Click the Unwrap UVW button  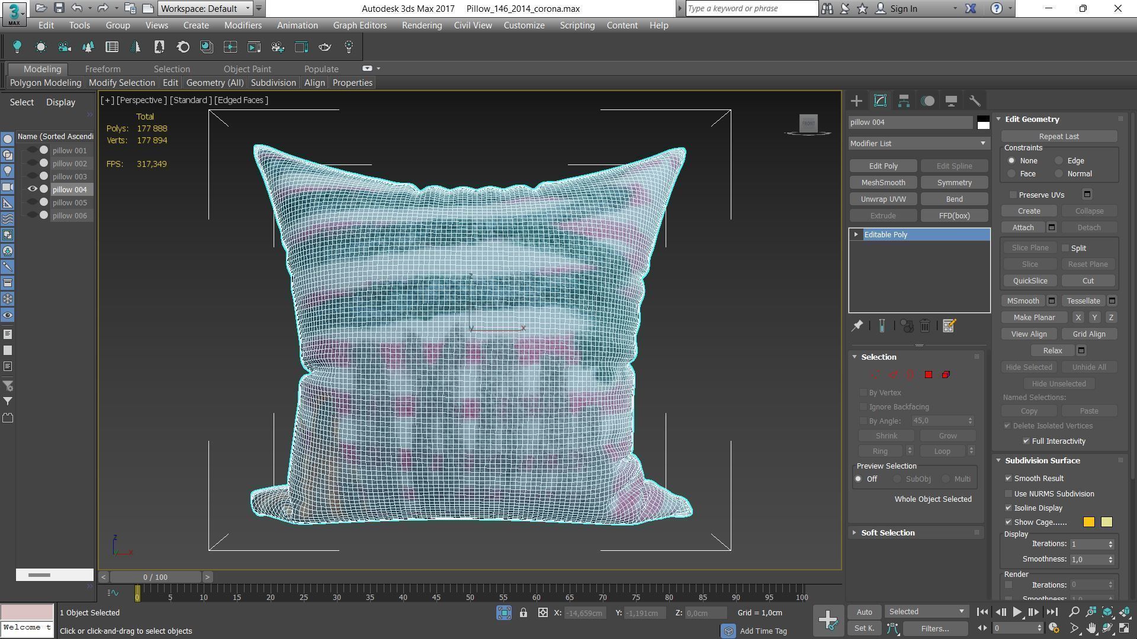[x=883, y=199]
